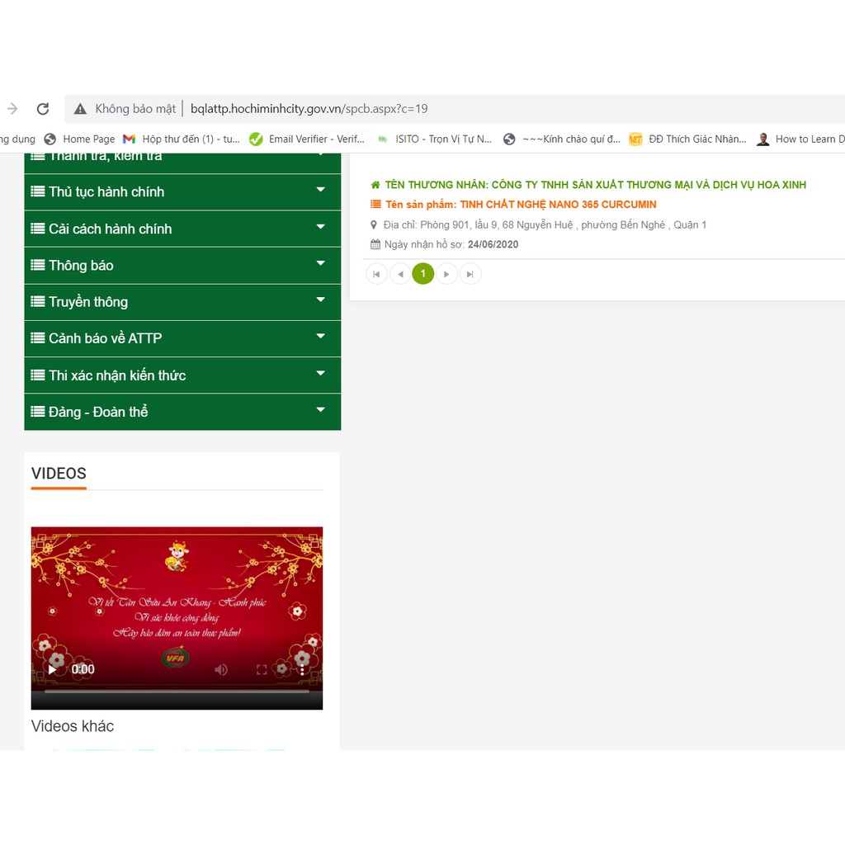Viewport: 845px width, 845px height.
Task: Expand the 'Cảnh báo về ATTP' dropdown arrow
Action: coord(321,337)
